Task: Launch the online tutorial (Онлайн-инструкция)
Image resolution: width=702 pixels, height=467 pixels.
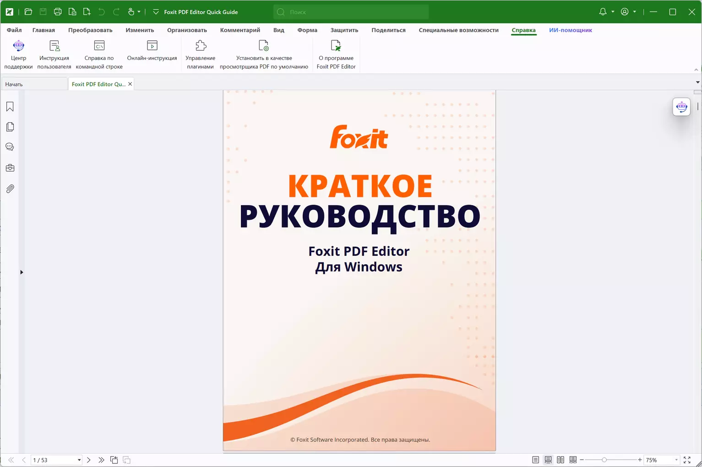Action: [x=152, y=51]
